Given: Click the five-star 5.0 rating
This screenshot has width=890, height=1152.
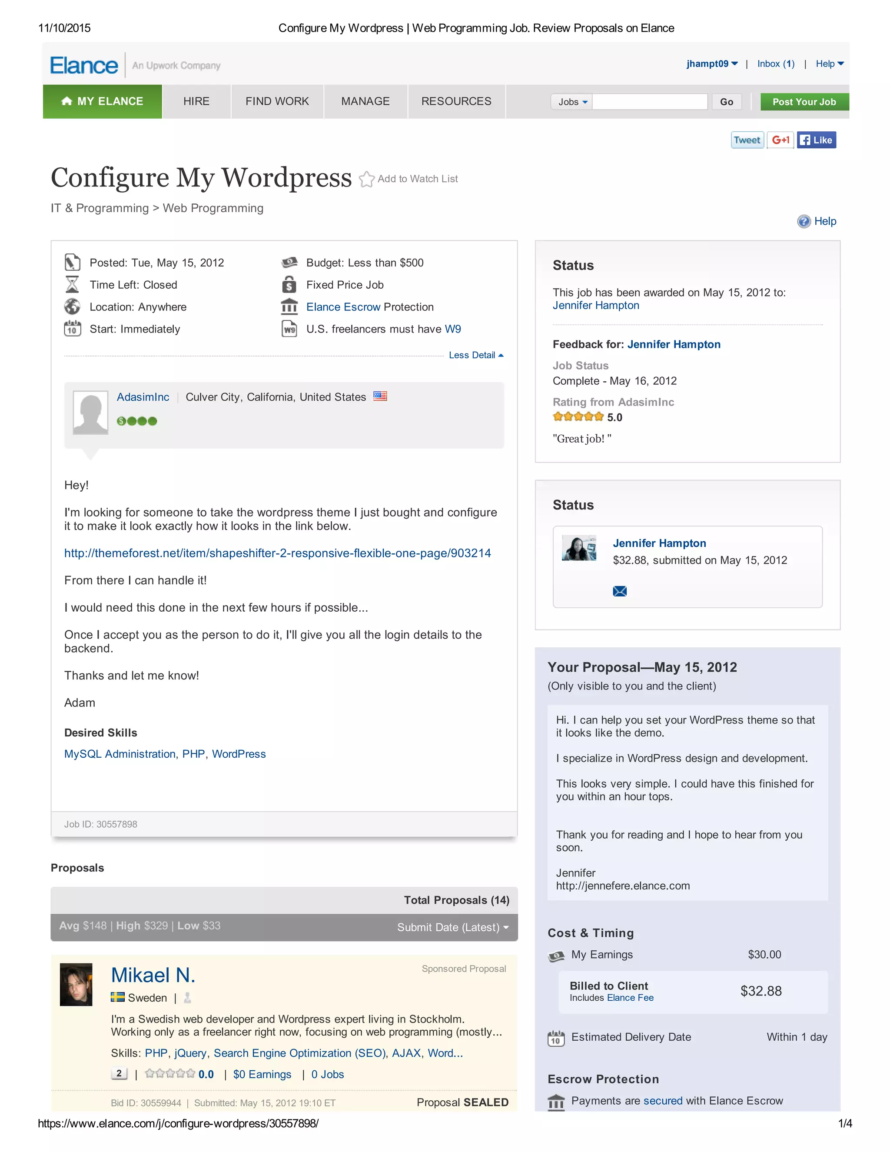Looking at the screenshot, I should pyautogui.click(x=578, y=417).
